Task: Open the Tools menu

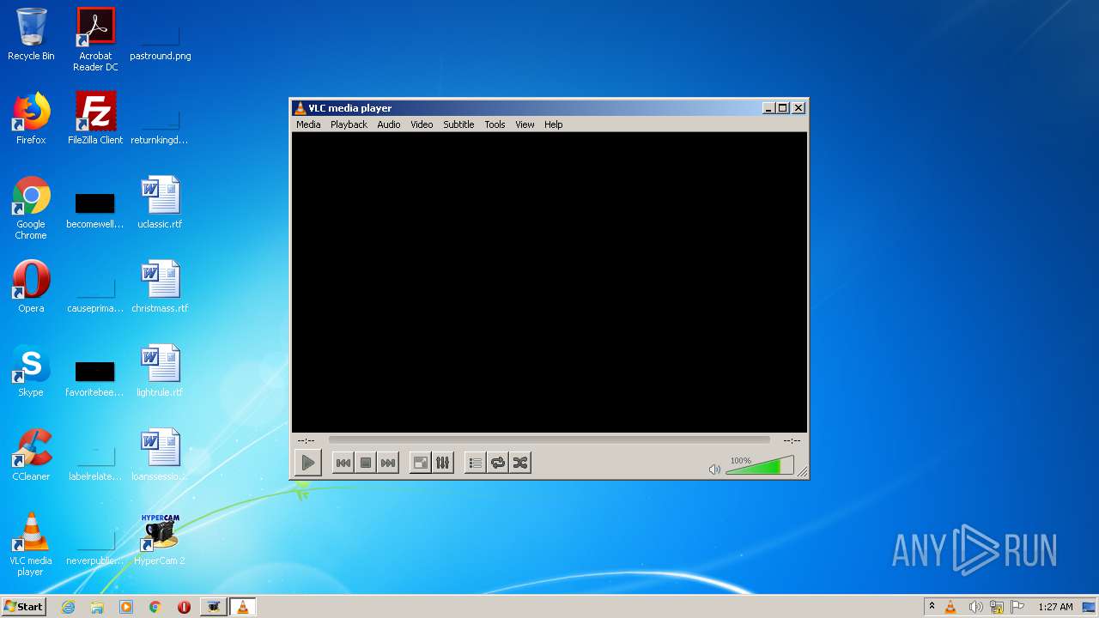Action: click(x=495, y=124)
